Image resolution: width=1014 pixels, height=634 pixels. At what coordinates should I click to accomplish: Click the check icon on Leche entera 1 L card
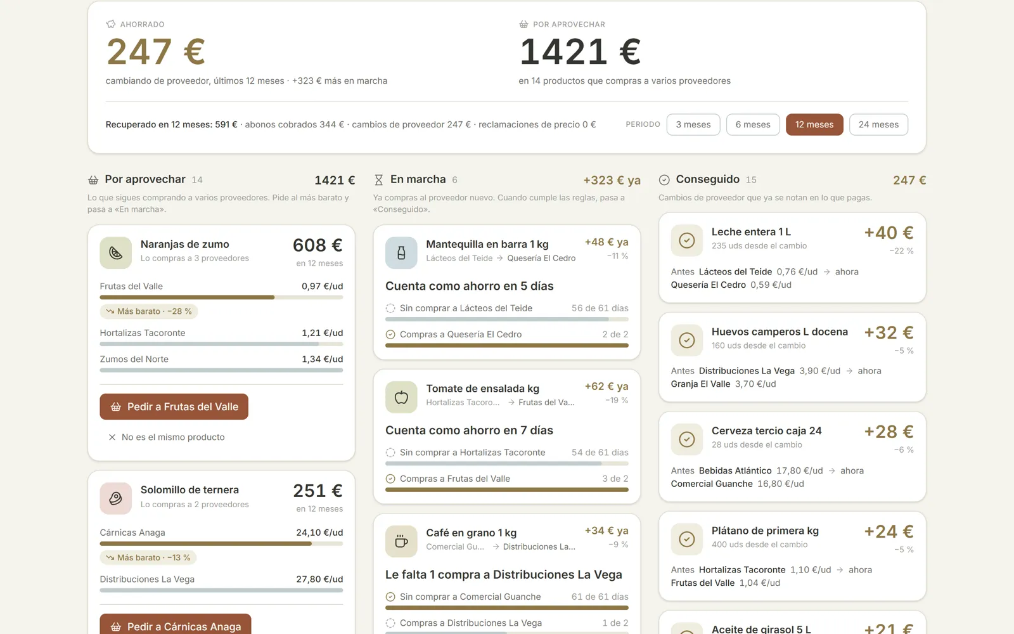coord(687,240)
